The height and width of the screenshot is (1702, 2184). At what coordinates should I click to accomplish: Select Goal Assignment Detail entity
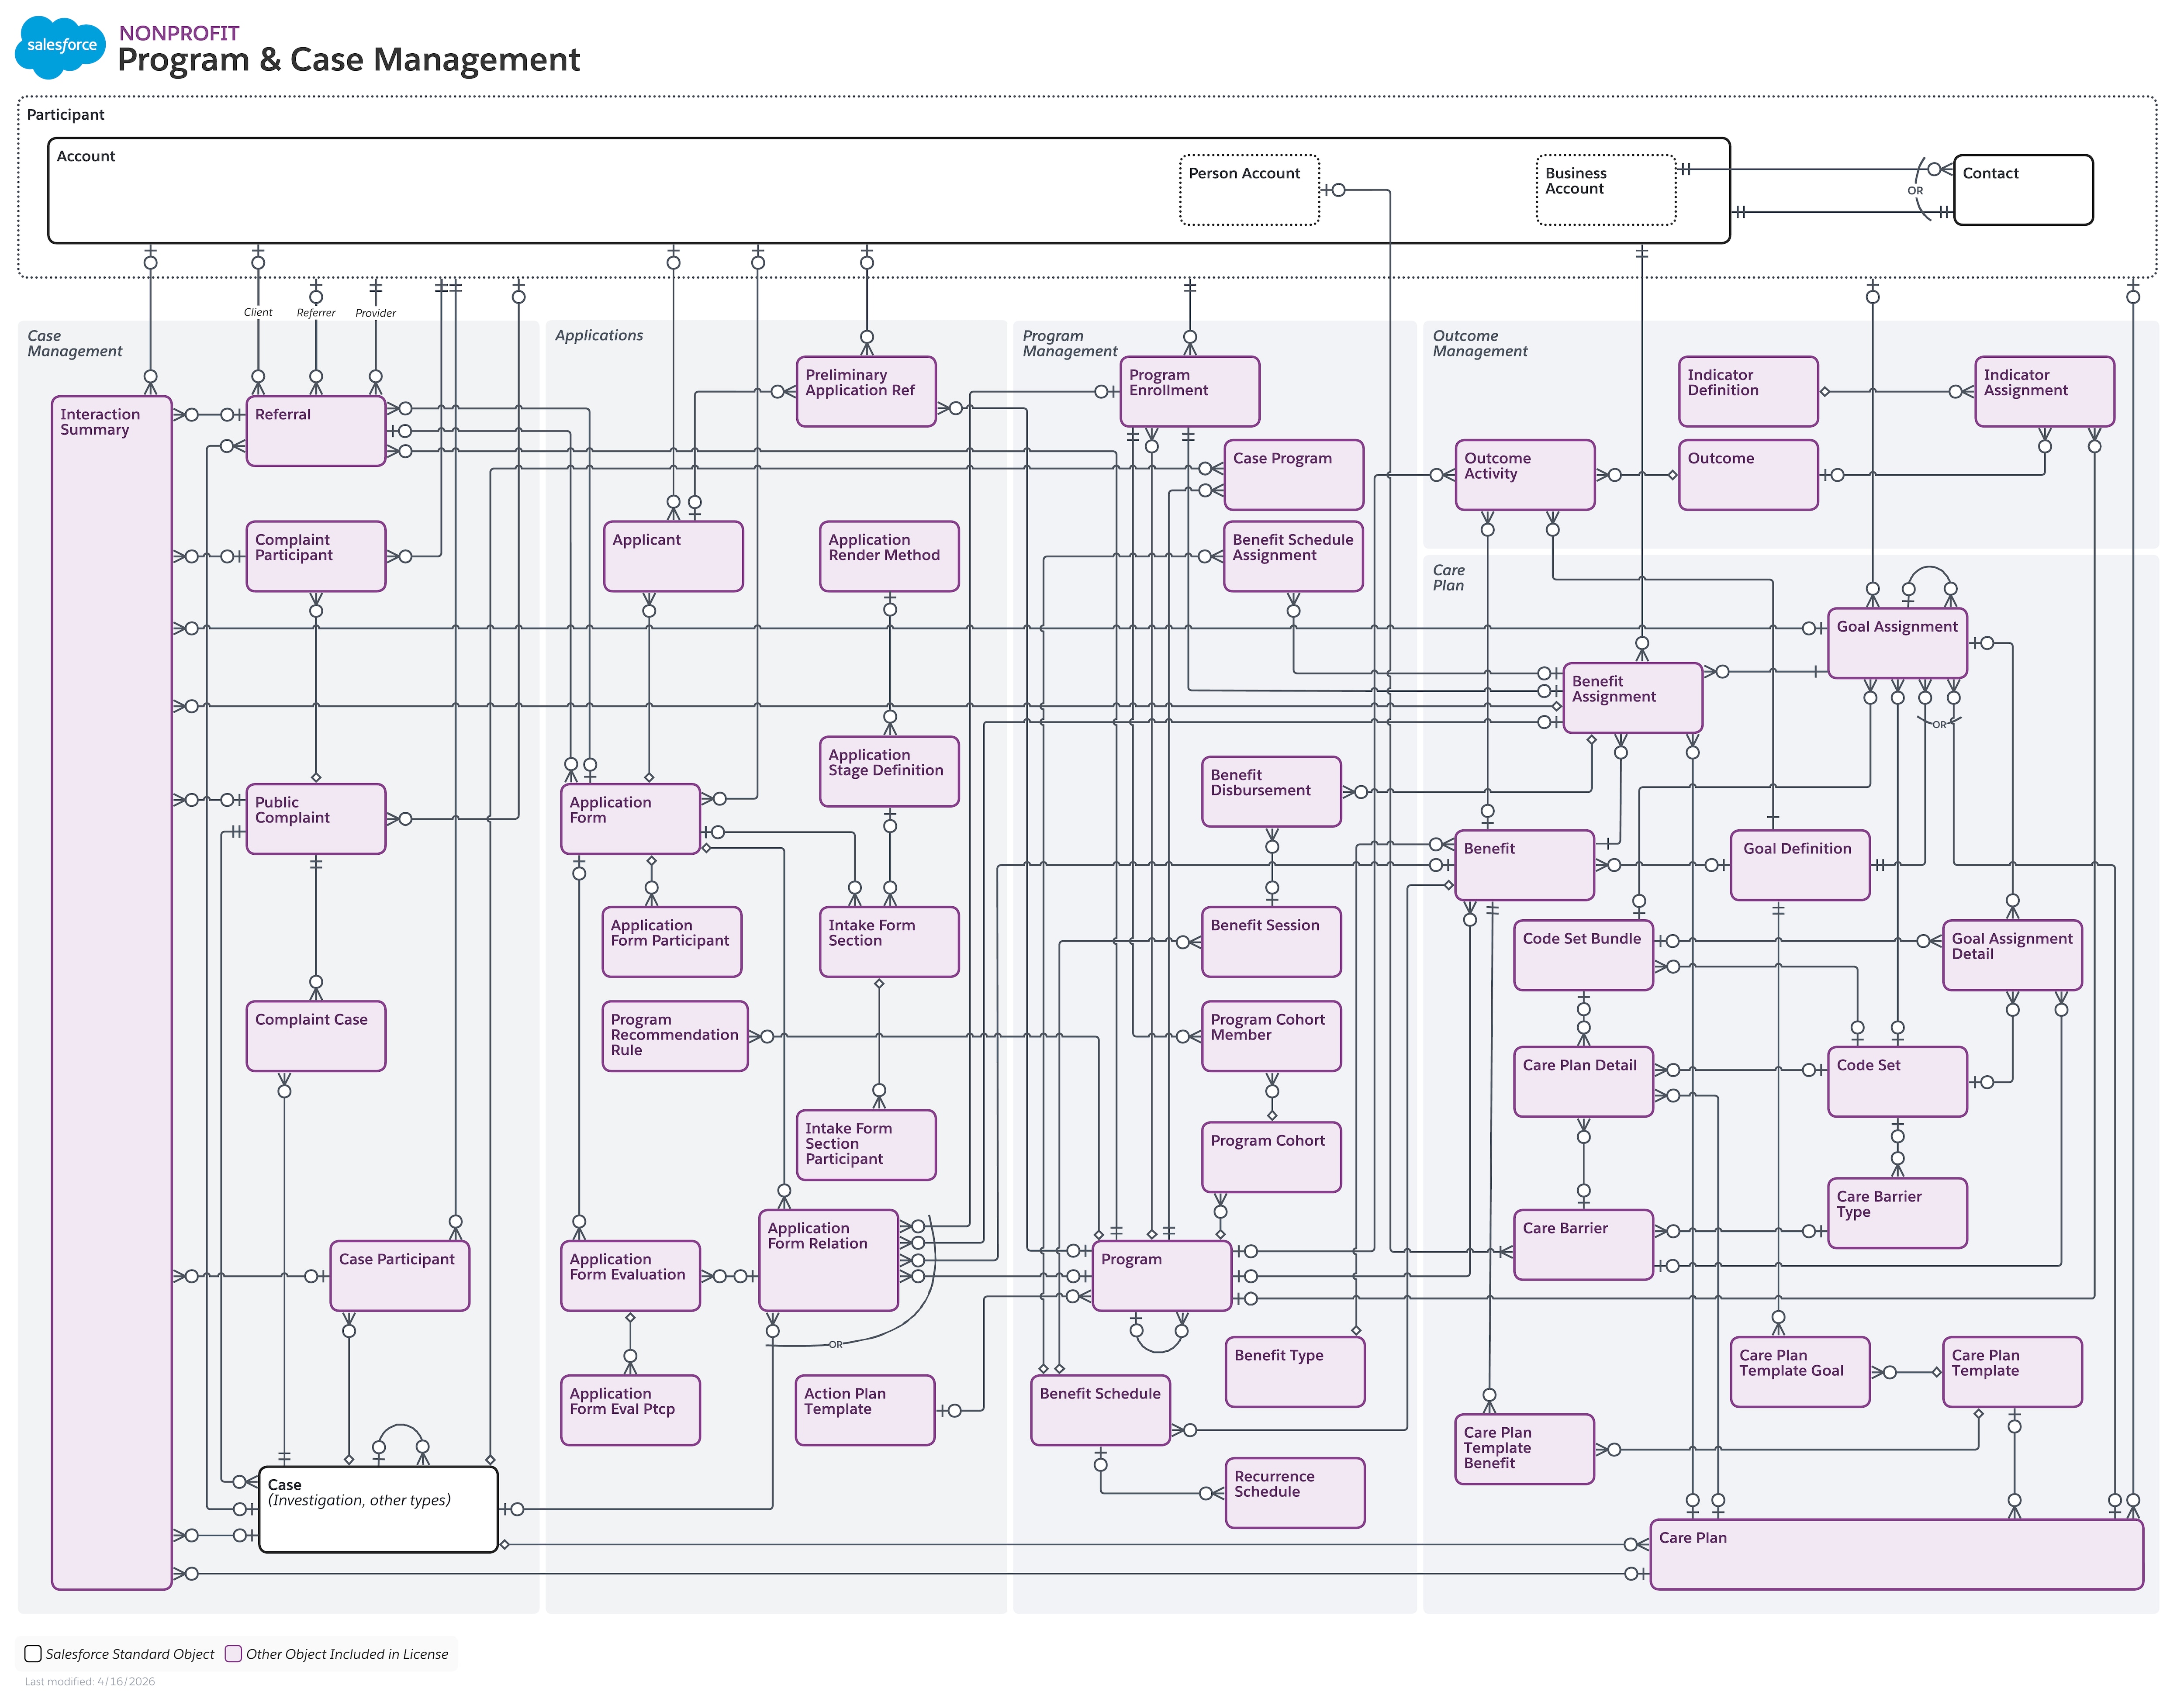coord(2013,956)
